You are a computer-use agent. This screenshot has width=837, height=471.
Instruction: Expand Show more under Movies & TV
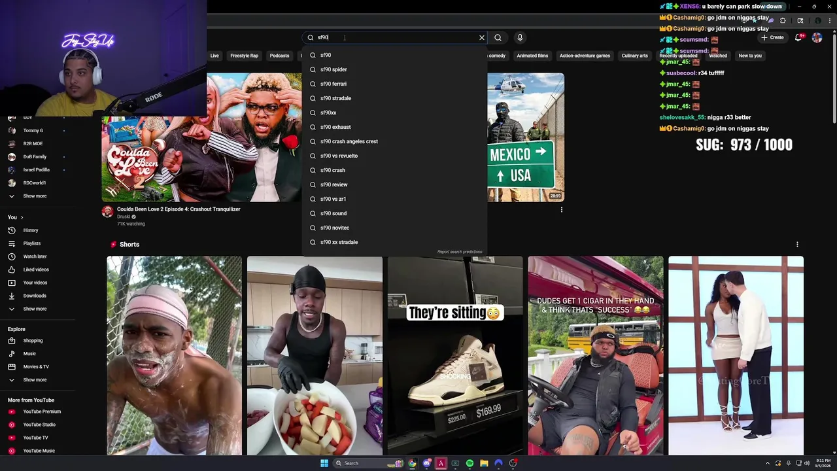point(37,379)
